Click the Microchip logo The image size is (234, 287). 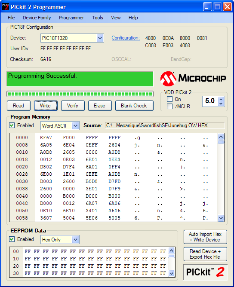click(x=193, y=79)
